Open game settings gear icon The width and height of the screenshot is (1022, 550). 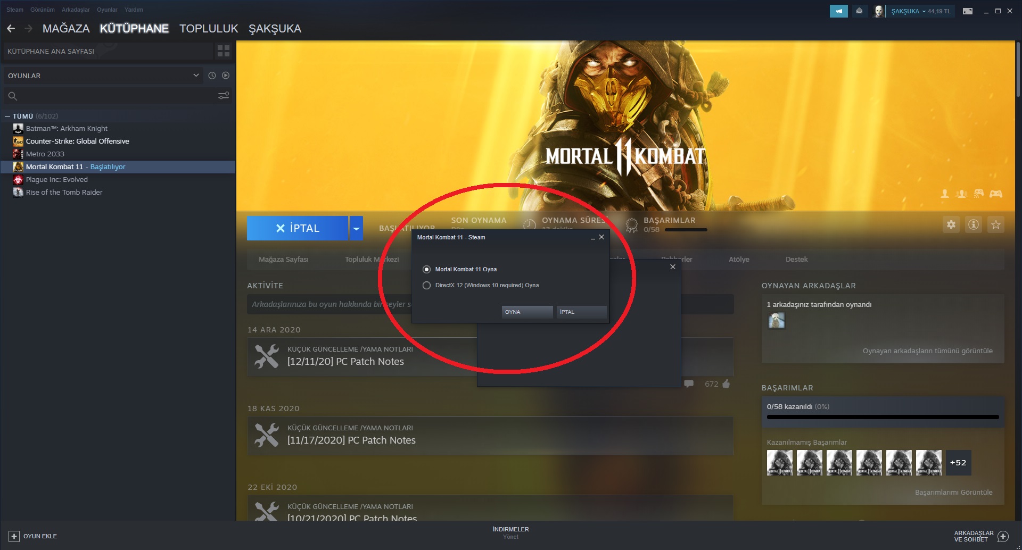coord(951,224)
